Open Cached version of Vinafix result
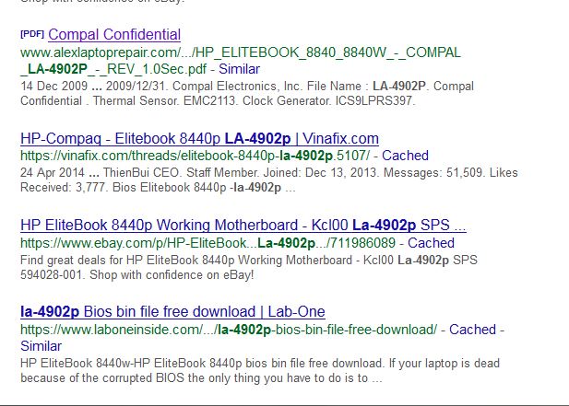The width and height of the screenshot is (569, 406). 405,156
